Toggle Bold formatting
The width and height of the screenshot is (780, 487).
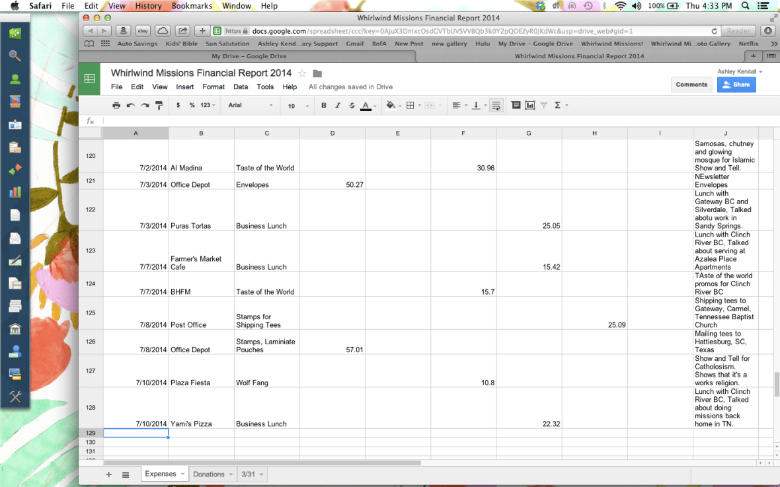323,105
